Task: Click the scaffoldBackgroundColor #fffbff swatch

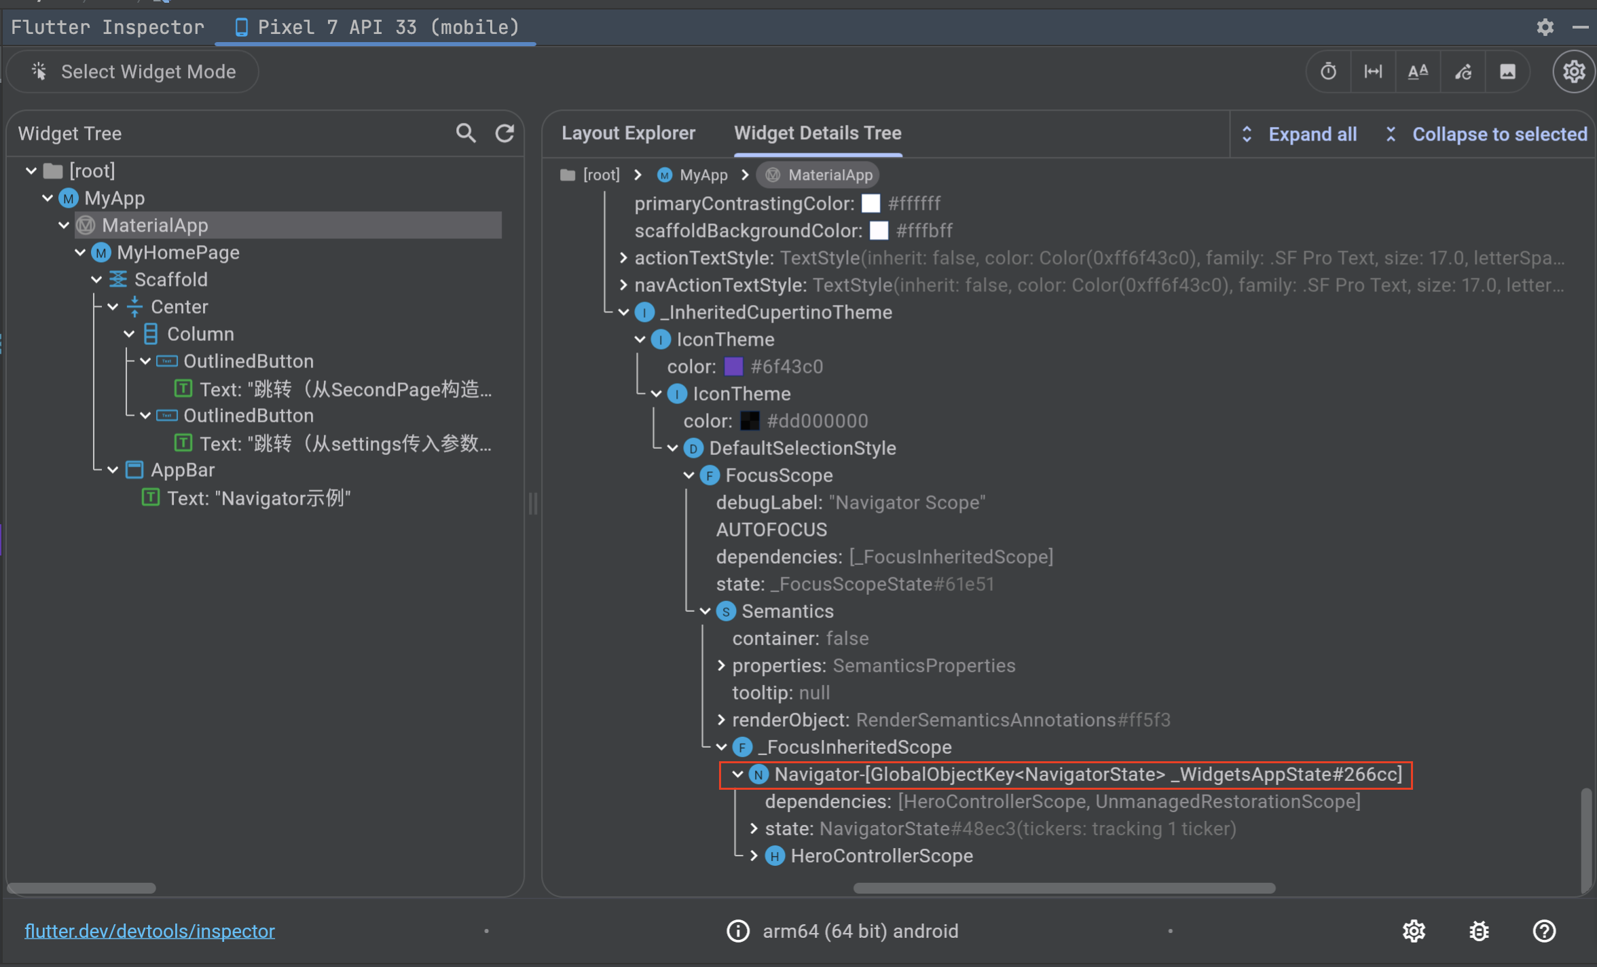Action: coord(879,231)
